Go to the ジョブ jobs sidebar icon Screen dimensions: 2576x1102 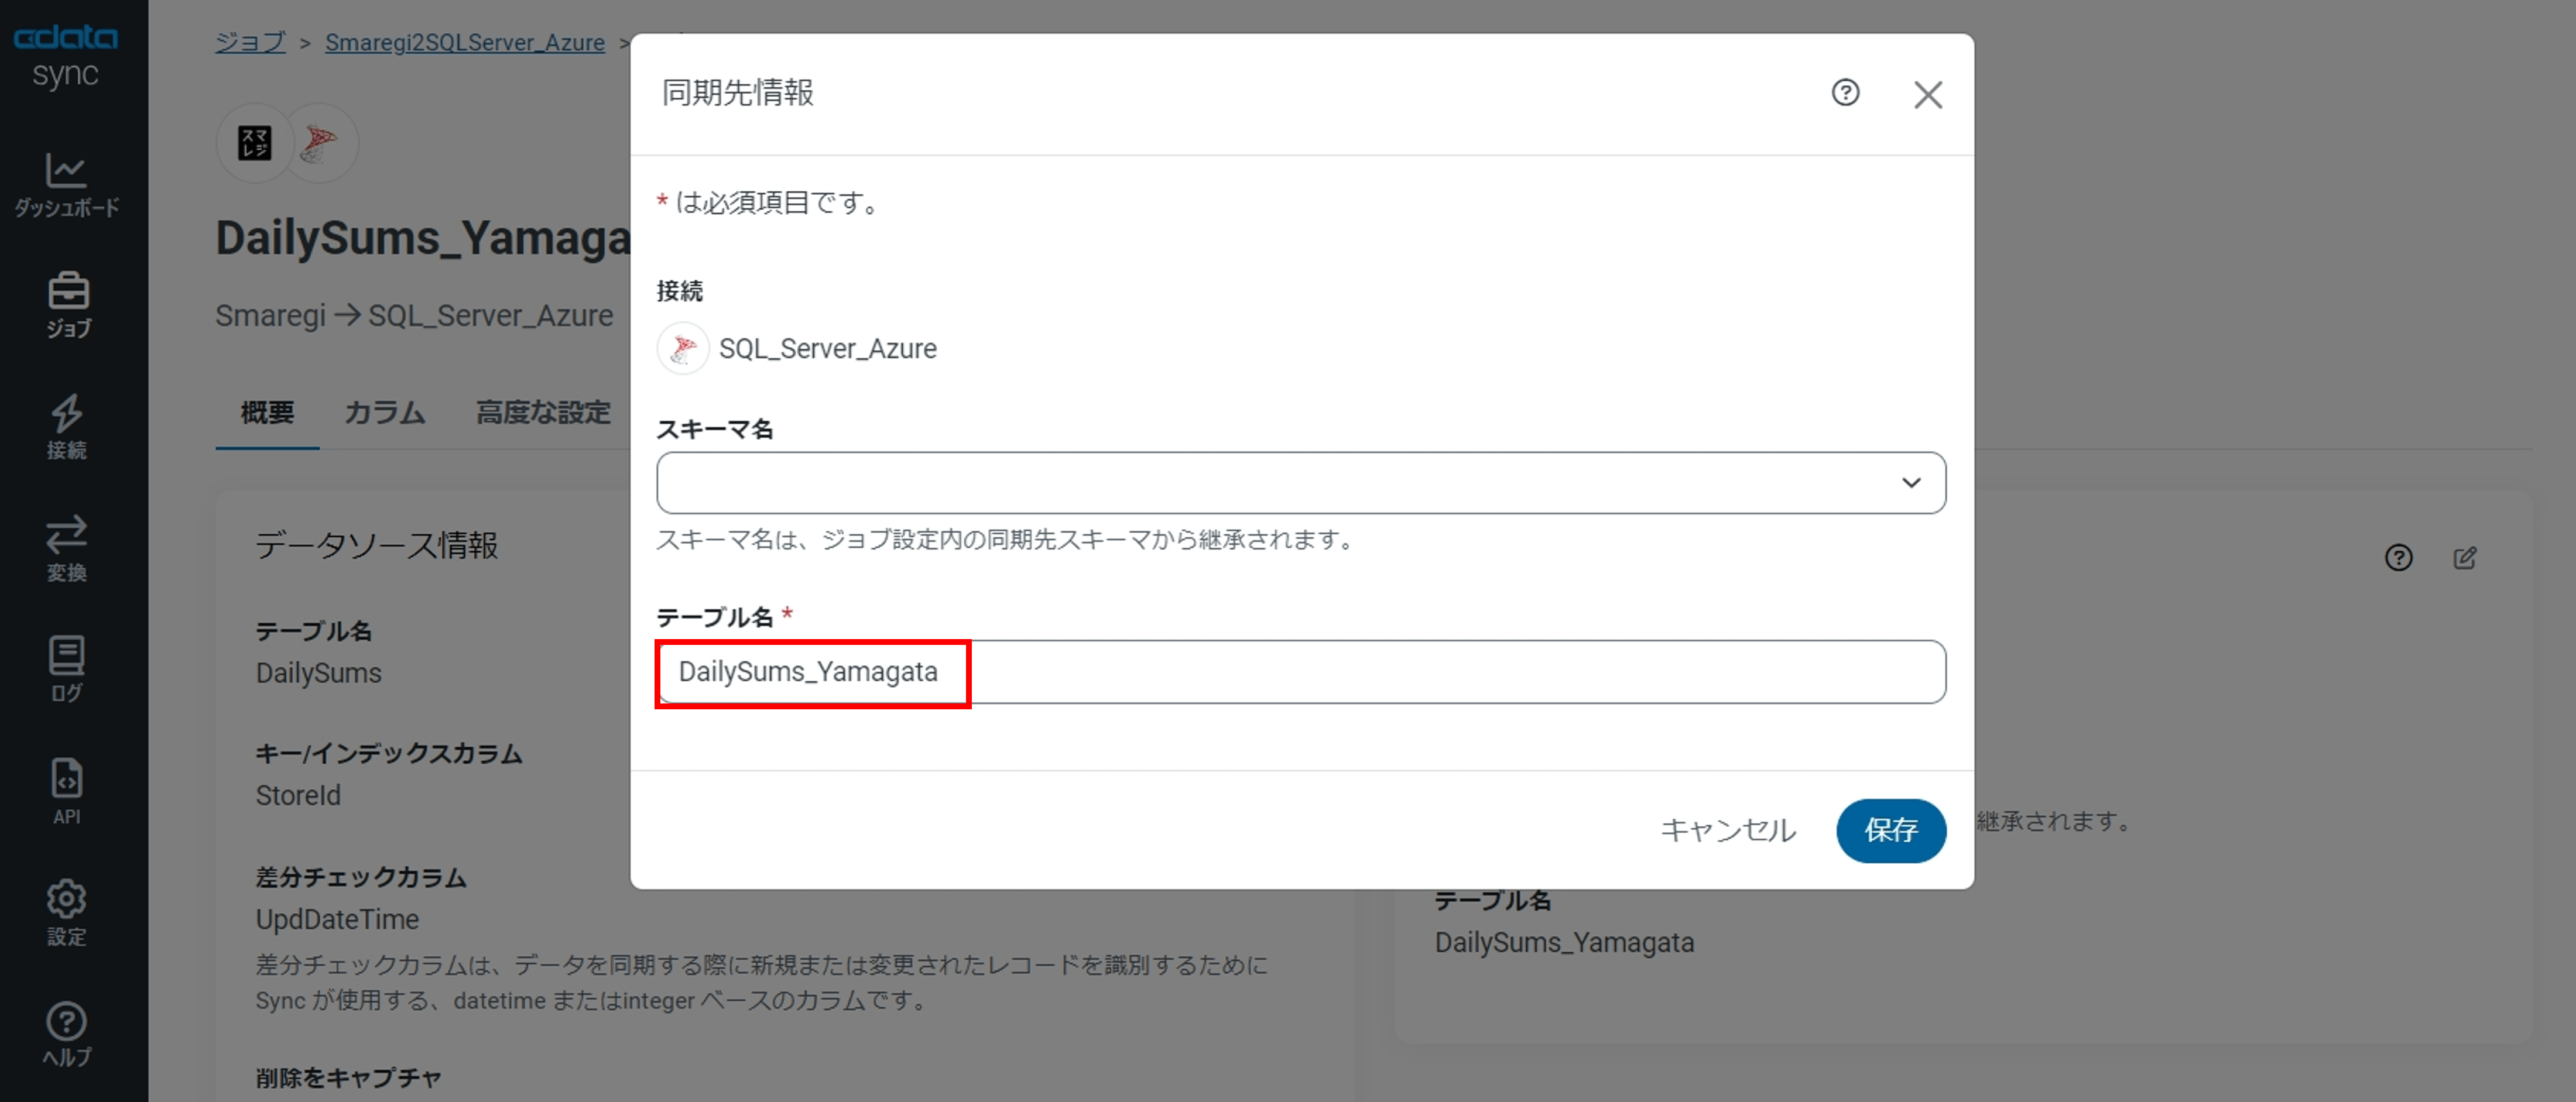point(67,304)
